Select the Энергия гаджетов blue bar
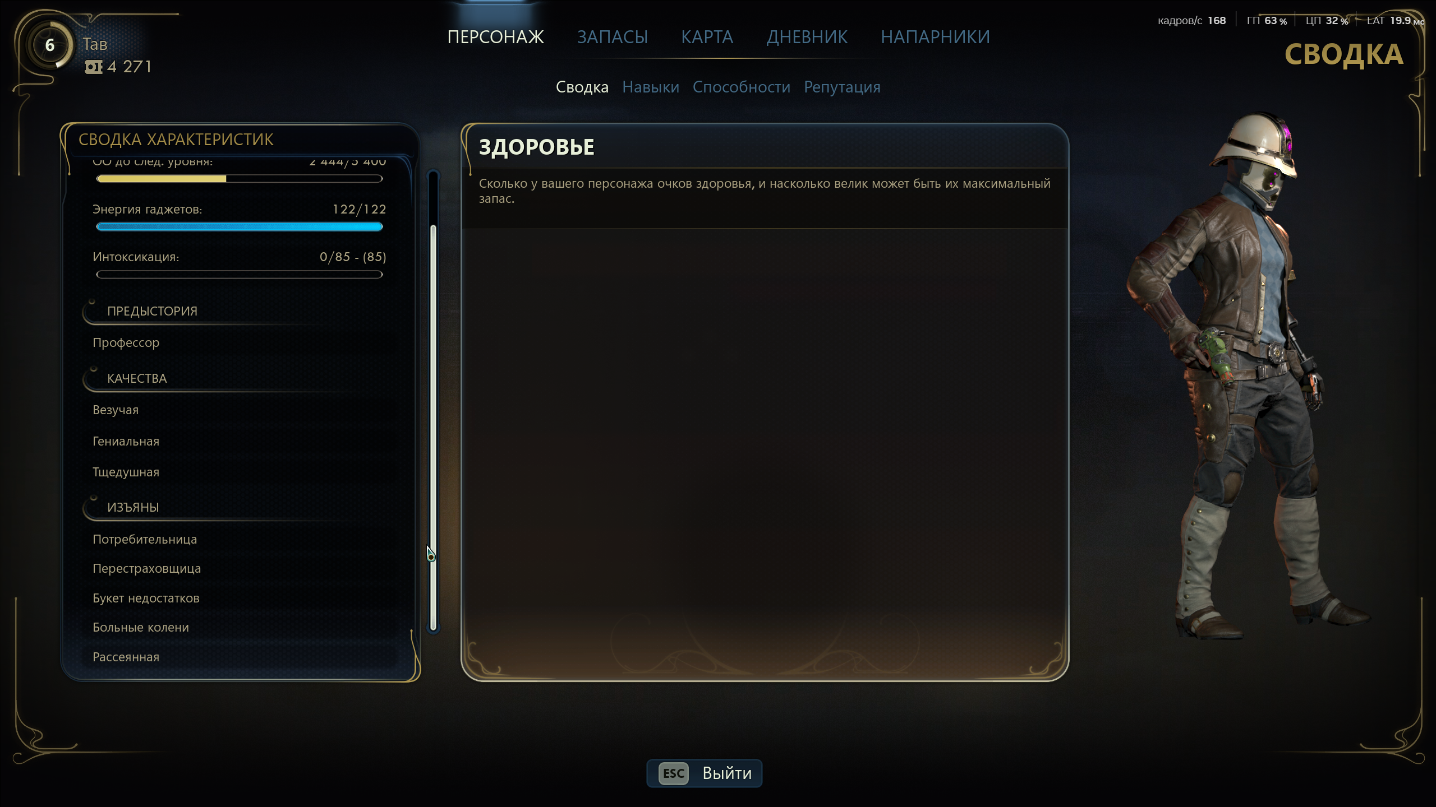Image resolution: width=1436 pixels, height=807 pixels. (x=240, y=226)
